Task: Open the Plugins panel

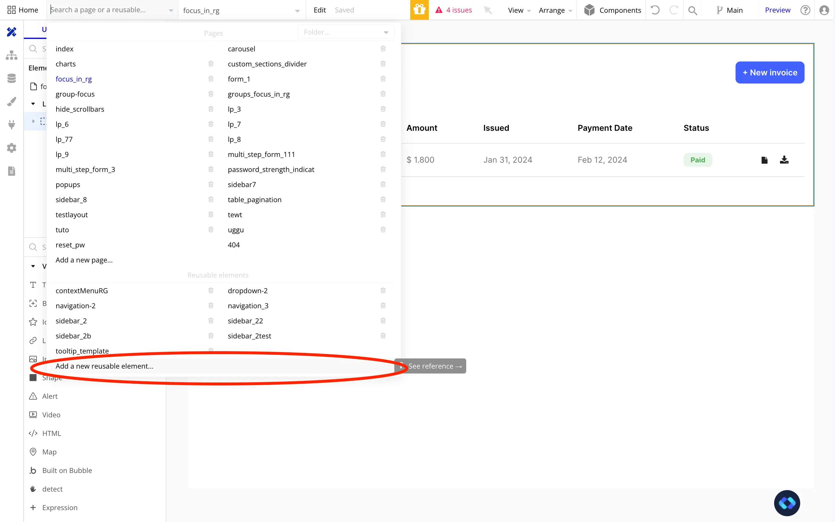Action: click(x=12, y=125)
